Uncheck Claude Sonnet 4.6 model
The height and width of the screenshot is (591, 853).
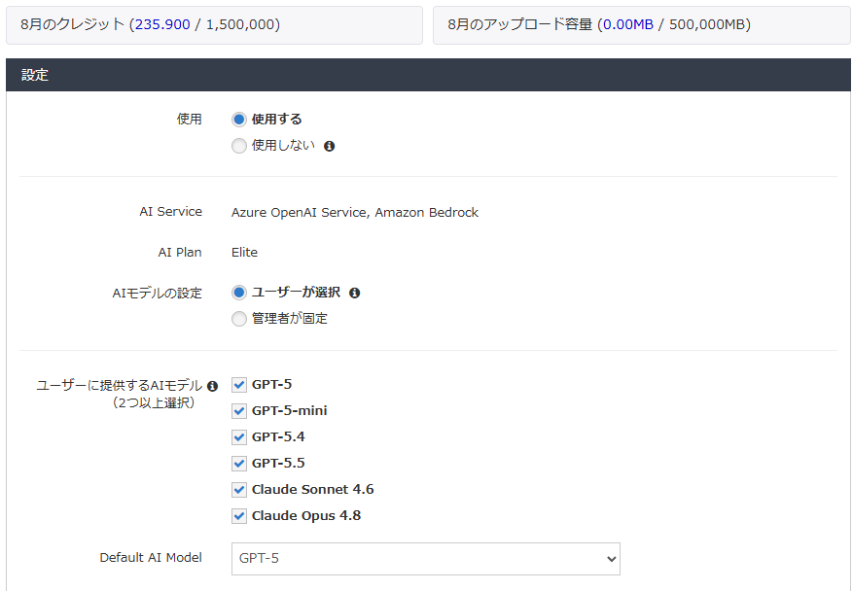[239, 490]
